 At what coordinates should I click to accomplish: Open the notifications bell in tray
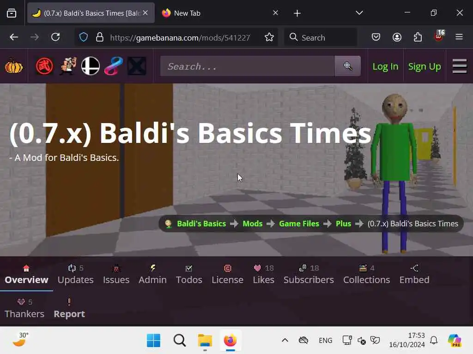pos(434,341)
